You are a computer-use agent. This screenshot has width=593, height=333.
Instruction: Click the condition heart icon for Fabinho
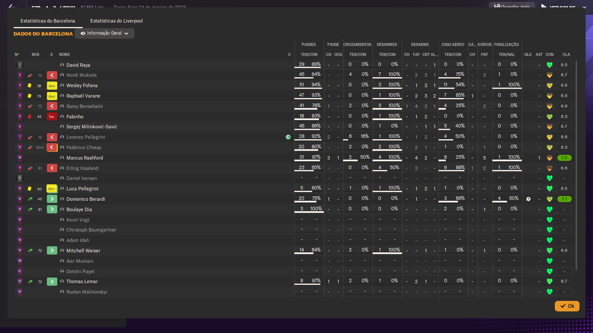550,117
